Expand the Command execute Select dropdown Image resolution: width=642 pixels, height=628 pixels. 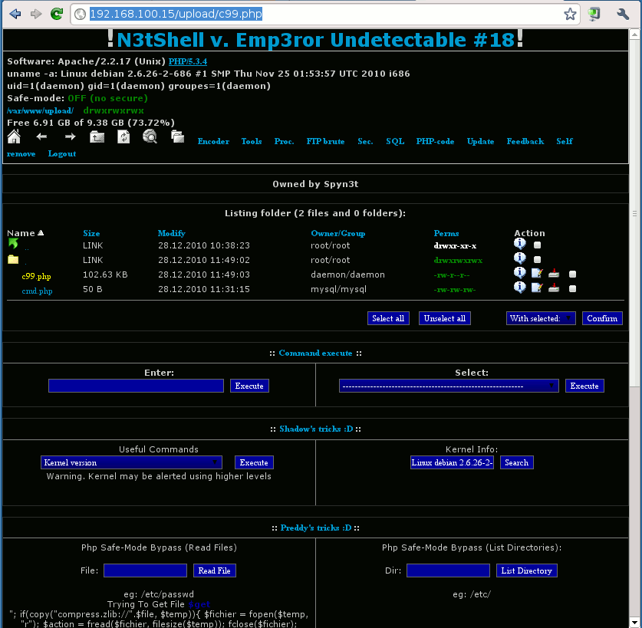coord(449,386)
